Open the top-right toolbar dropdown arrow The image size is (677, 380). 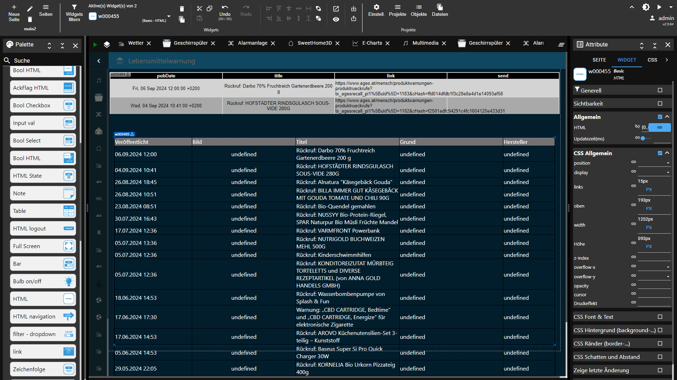pos(671,7)
